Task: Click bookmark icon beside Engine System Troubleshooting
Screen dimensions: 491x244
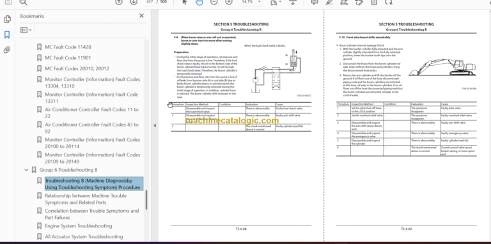Action: 39,226
